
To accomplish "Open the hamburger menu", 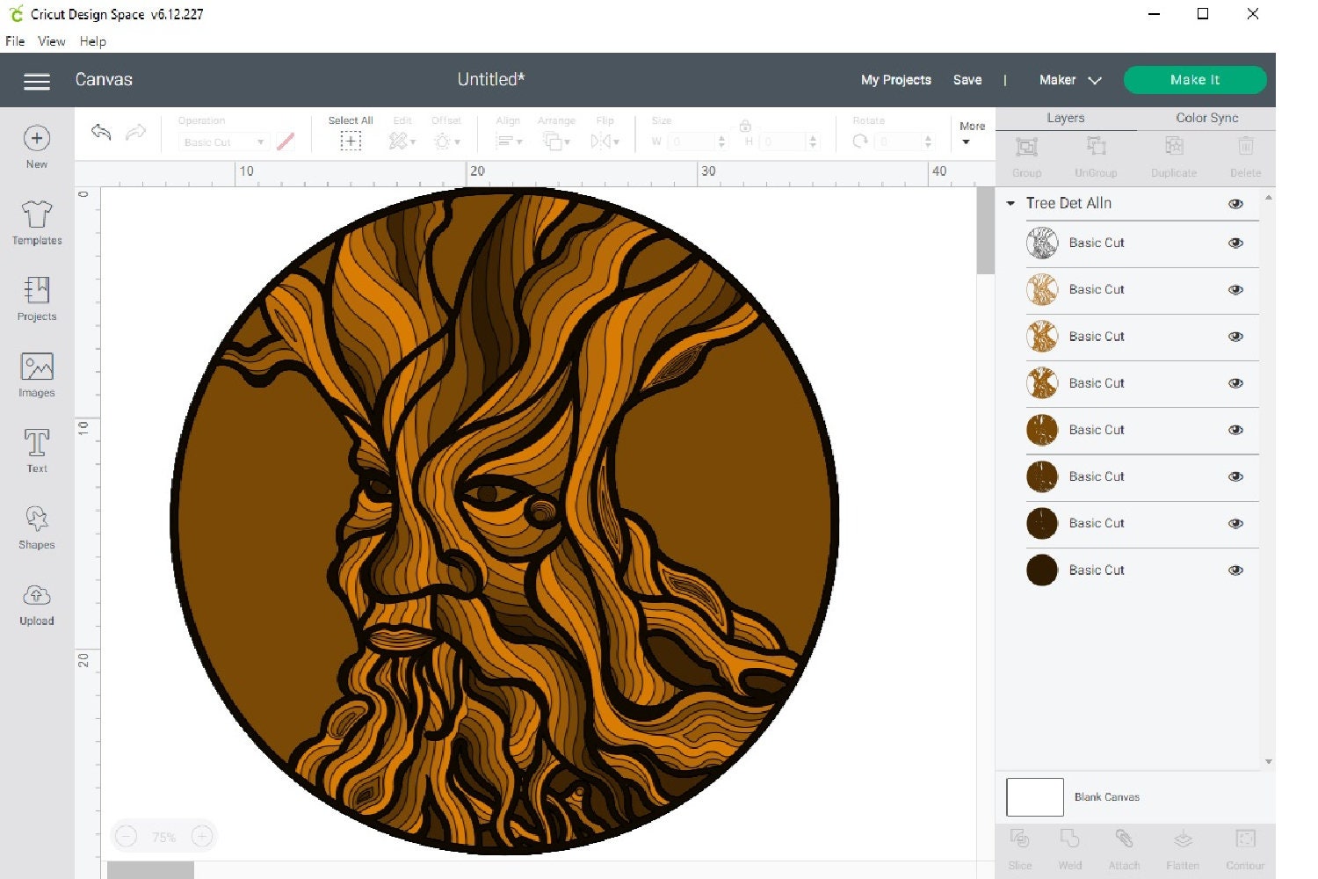I will (x=36, y=80).
